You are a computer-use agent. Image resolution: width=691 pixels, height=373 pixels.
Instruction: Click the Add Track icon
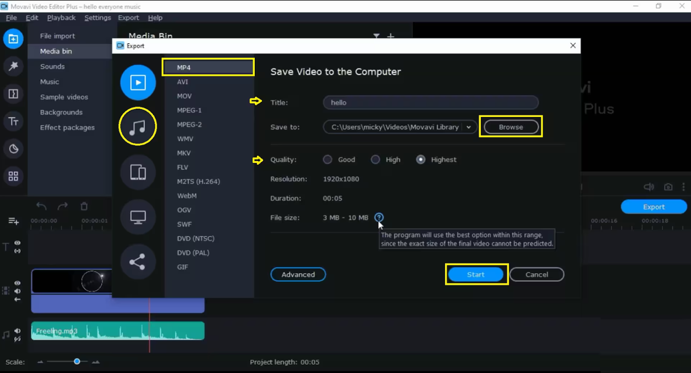point(13,221)
